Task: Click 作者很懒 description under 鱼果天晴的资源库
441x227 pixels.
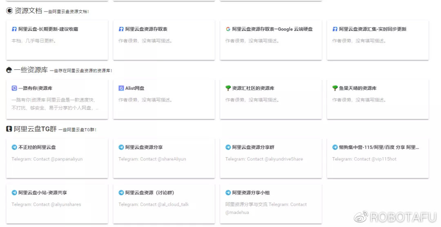Action: click(x=359, y=100)
